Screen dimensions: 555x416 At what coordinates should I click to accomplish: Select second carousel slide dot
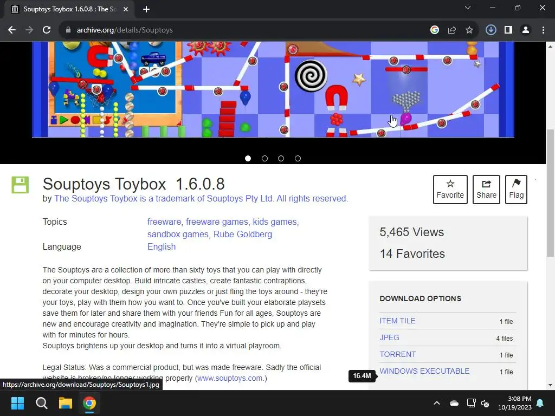point(264,159)
